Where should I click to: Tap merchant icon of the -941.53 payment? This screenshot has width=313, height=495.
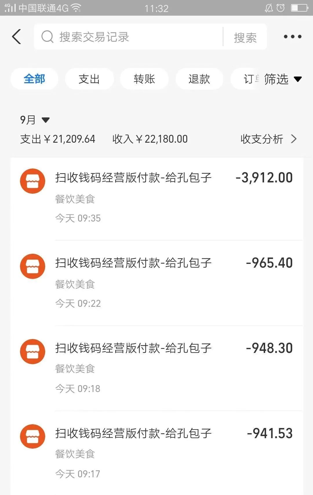click(x=32, y=436)
